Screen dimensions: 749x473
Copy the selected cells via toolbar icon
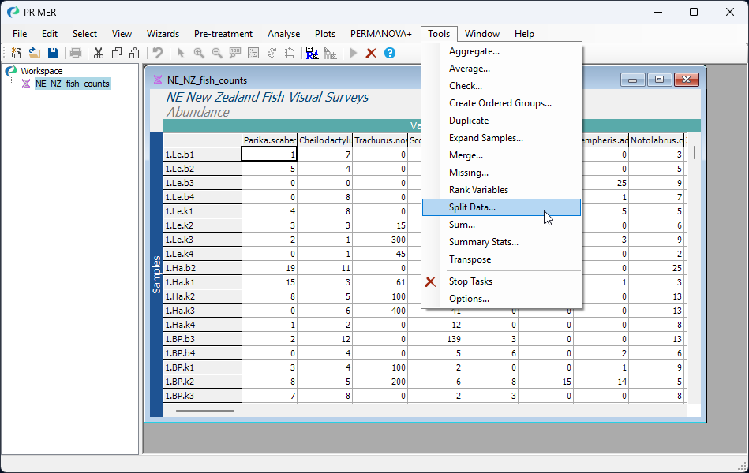click(x=117, y=53)
